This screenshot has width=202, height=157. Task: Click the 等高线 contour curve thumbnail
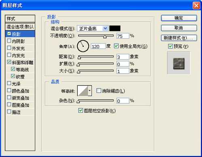tap(83, 91)
